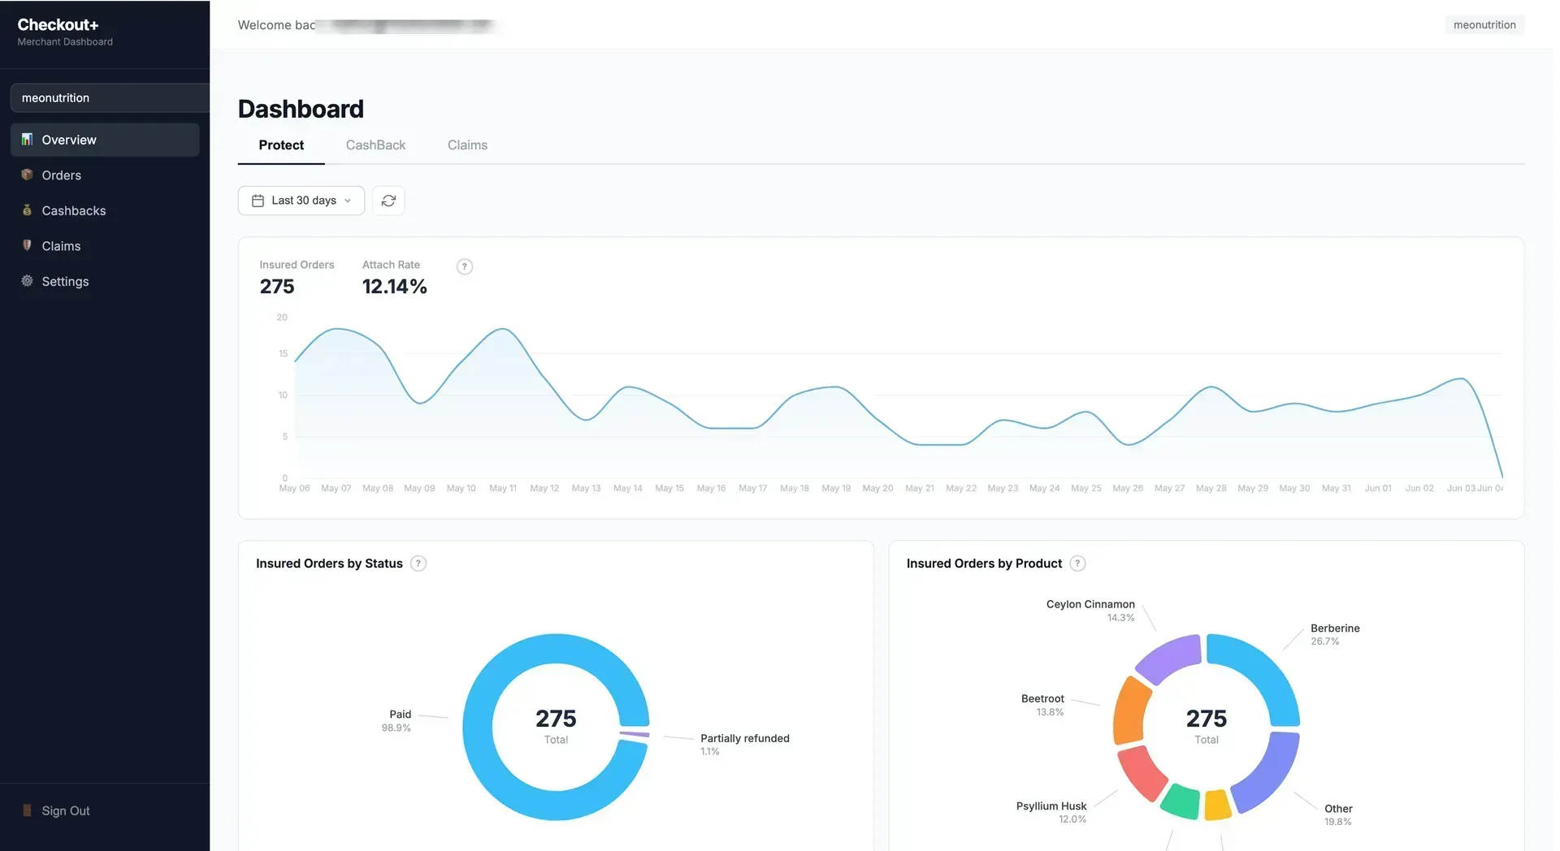The image size is (1560, 851).
Task: Open the meonutrition store selector in sidebar
Action: coord(110,97)
